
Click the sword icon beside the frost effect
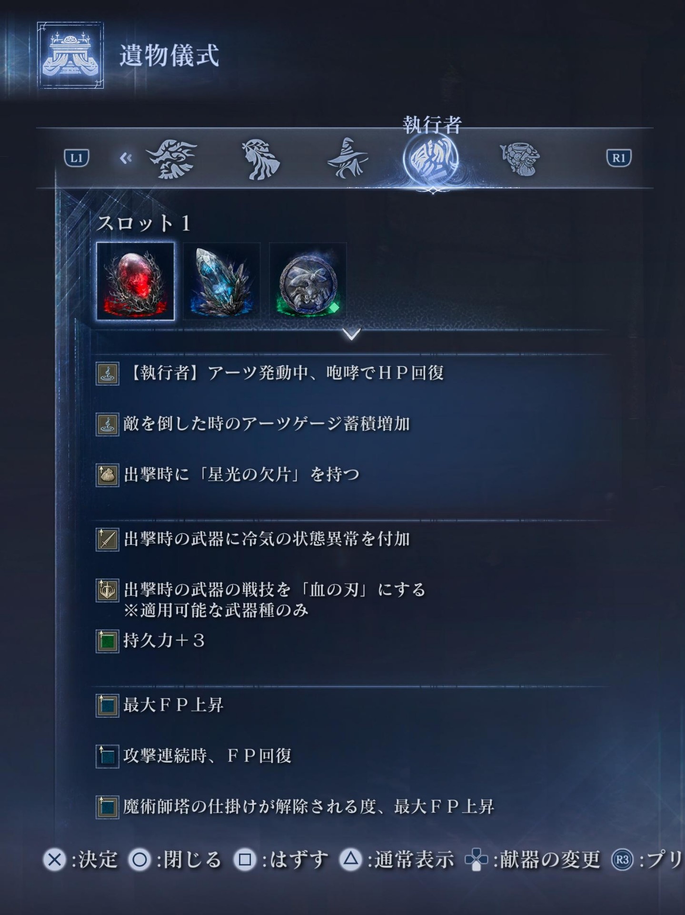coord(108,539)
